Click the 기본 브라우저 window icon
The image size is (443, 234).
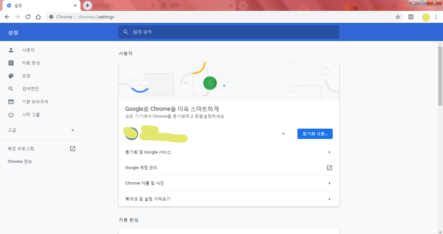click(x=11, y=102)
